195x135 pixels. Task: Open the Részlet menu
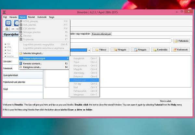point(31,17)
